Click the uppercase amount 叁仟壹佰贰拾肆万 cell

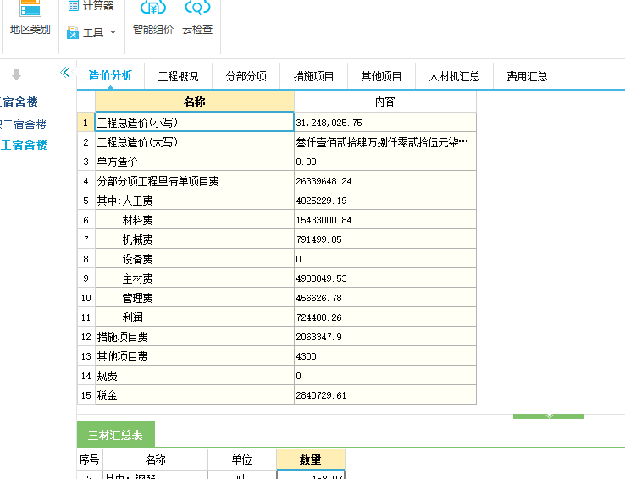click(385, 141)
